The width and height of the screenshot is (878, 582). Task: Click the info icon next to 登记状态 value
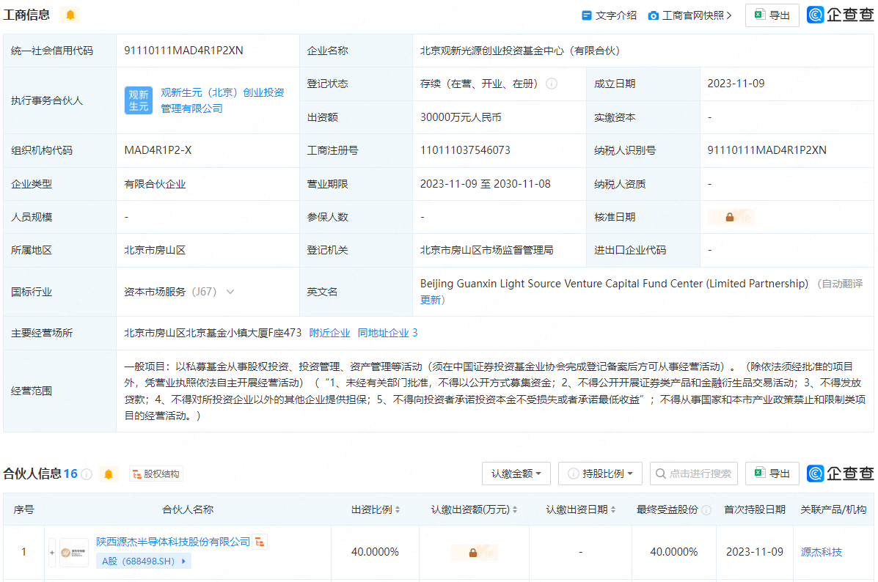point(552,84)
